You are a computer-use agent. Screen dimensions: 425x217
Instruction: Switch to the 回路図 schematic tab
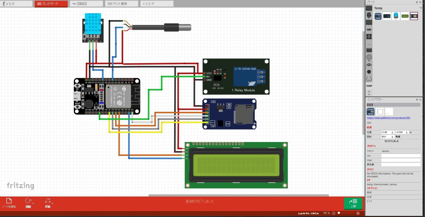click(x=86, y=4)
